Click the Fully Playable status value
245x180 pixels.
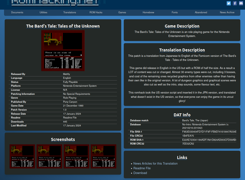coord(71,82)
